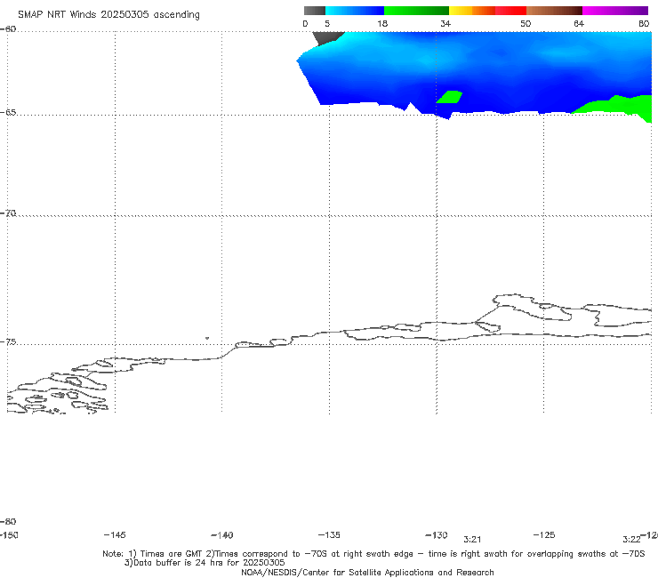
Task: Click the gray segment of the color bar
Action: pos(314,11)
